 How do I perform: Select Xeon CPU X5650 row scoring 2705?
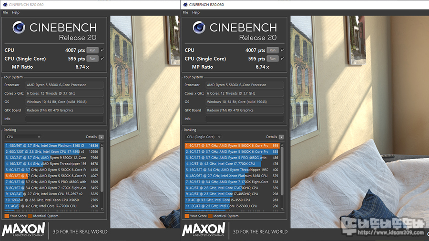tap(52, 200)
